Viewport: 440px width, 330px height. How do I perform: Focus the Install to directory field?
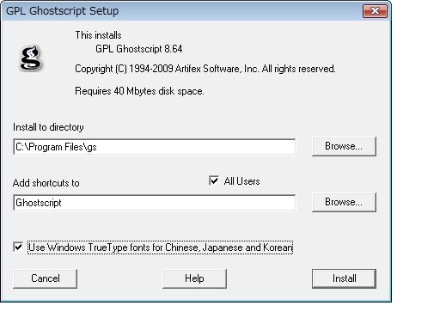tap(154, 147)
